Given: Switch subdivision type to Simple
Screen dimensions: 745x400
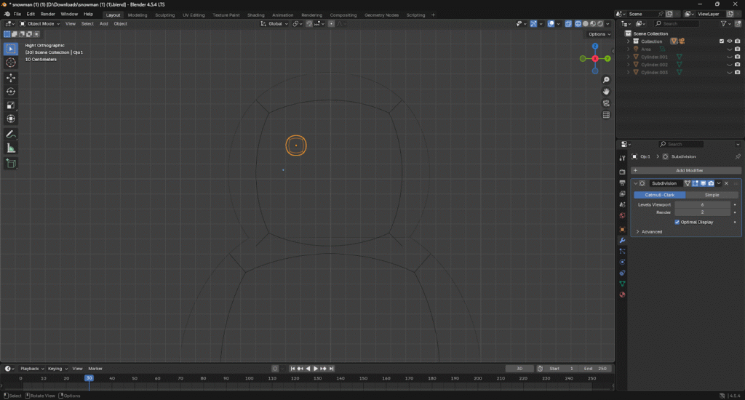Looking at the screenshot, I should tap(712, 195).
